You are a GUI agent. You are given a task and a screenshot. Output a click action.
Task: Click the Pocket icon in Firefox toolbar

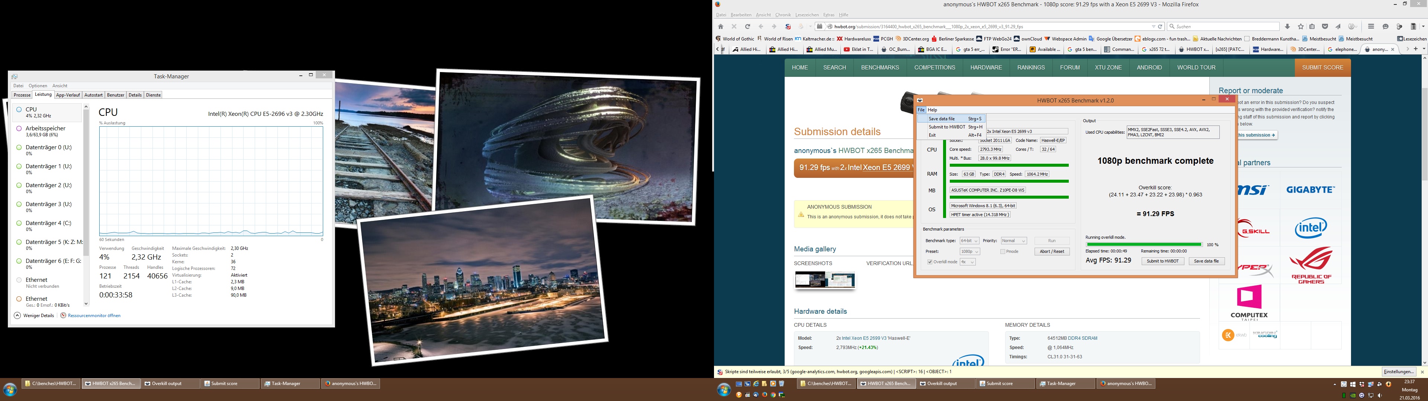tap(1325, 27)
